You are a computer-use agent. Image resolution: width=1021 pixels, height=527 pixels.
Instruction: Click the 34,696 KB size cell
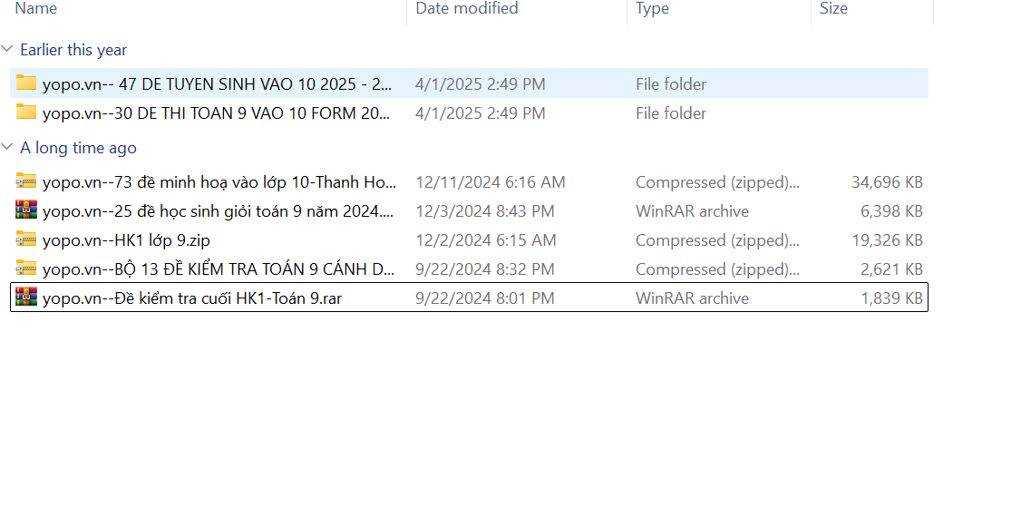pos(886,182)
